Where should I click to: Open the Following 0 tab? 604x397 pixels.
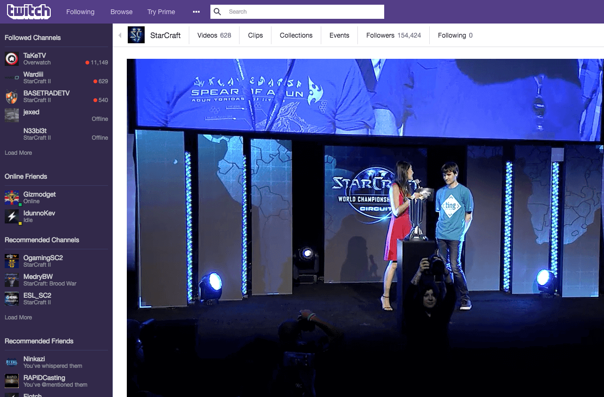pyautogui.click(x=455, y=35)
